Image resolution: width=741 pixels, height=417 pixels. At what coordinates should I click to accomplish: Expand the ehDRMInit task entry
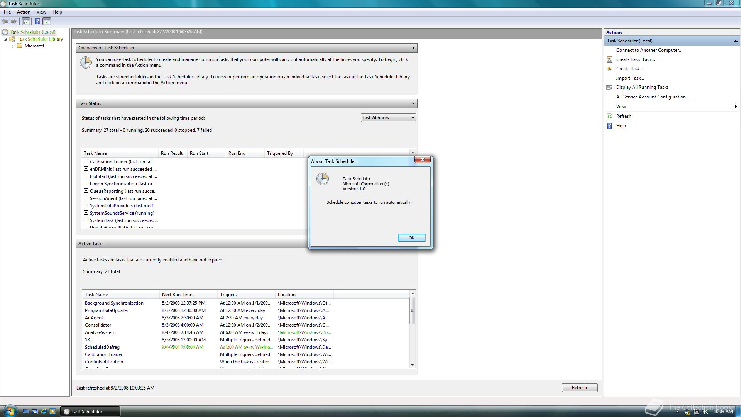(x=86, y=169)
